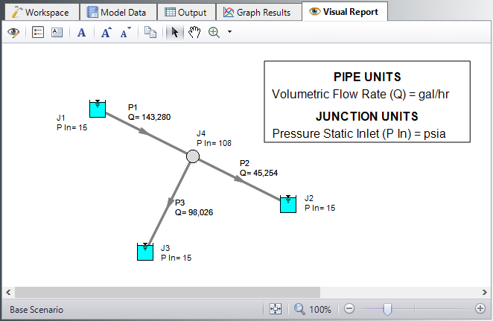Click the zoom out minus button
This screenshot has height=321, width=493.
click(x=349, y=309)
